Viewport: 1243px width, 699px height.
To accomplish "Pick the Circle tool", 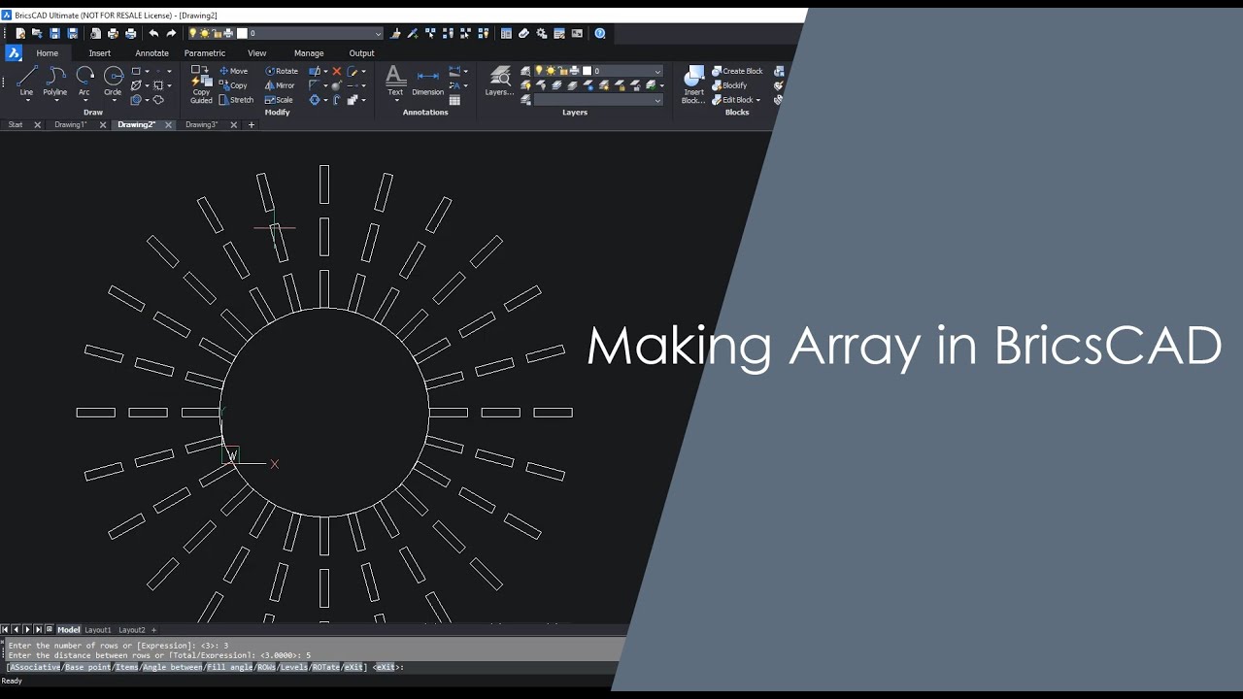I will [113, 80].
